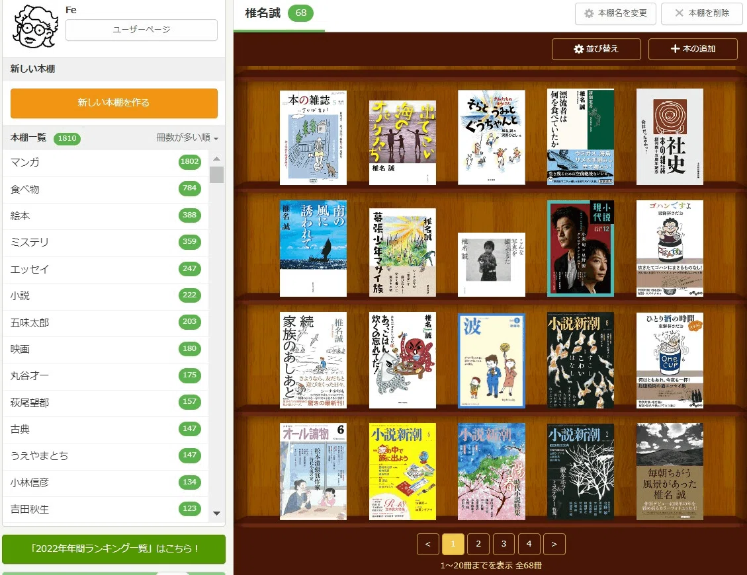The image size is (747, 575).
Task: Open 小説新潮 2 white tree cover
Action: point(581,472)
